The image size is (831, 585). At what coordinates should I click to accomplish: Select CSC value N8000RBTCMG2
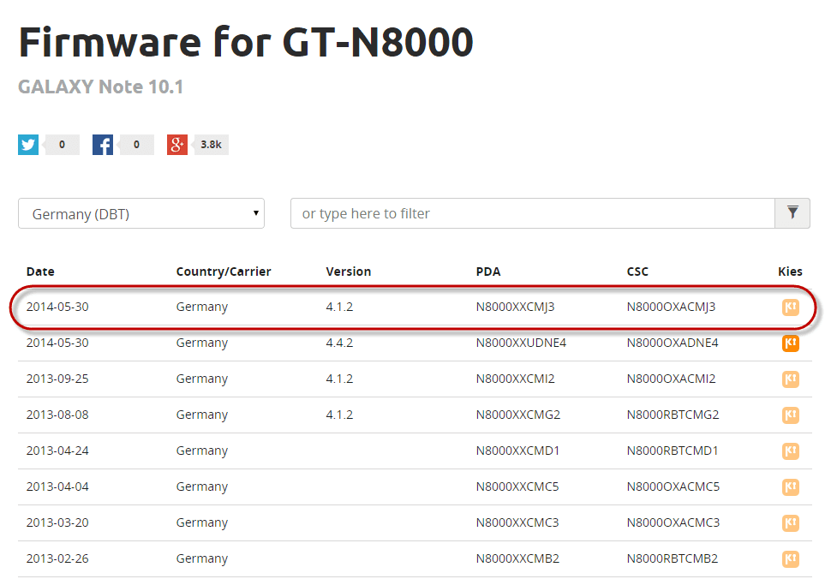pyautogui.click(x=673, y=415)
